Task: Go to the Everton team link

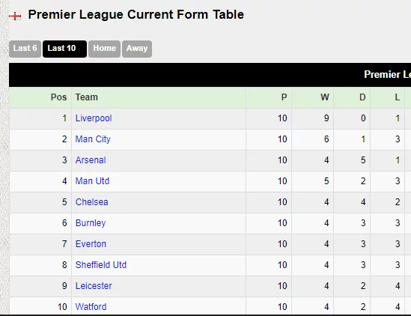Action: coord(91,244)
